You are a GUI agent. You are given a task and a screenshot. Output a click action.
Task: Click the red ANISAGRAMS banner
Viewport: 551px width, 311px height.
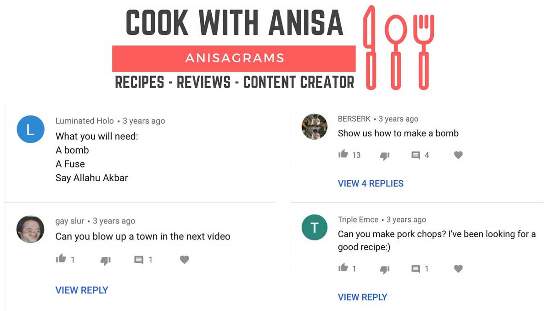234,58
